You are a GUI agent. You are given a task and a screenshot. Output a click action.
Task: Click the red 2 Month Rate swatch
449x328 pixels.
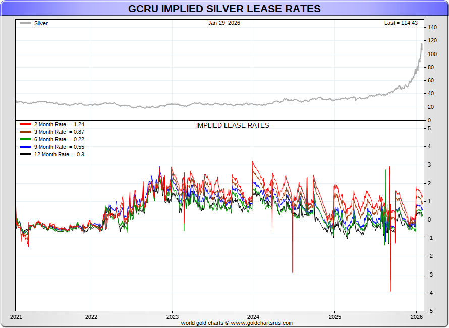(x=25, y=124)
